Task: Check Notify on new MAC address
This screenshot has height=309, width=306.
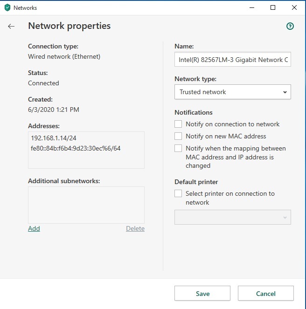Action: pyautogui.click(x=178, y=136)
